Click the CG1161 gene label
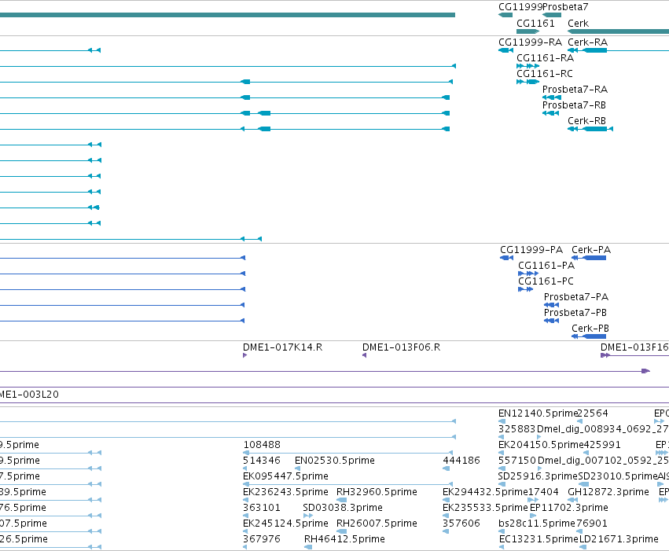The width and height of the screenshot is (669, 551). [x=535, y=24]
